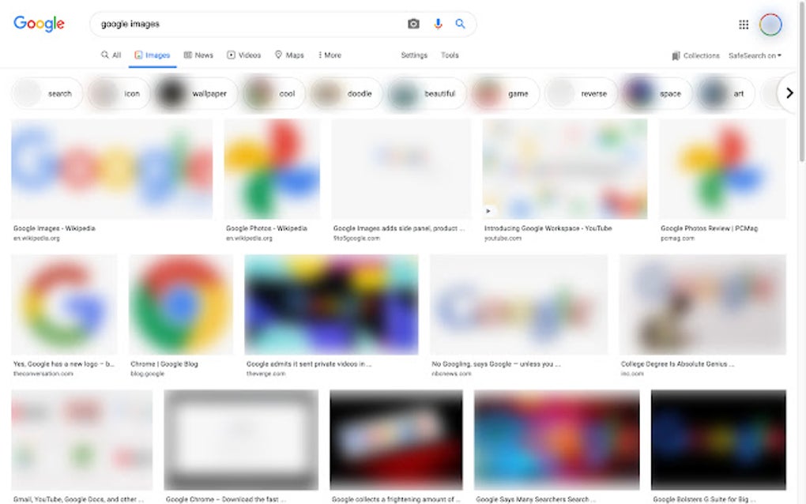This screenshot has width=806, height=504.
Task: Click the right arrow to see more filters
Action: click(x=789, y=92)
